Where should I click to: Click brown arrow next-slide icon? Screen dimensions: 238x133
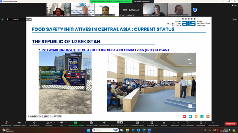208,117
